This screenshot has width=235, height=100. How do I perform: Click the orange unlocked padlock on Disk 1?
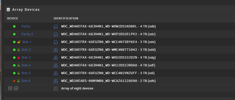click(19, 42)
